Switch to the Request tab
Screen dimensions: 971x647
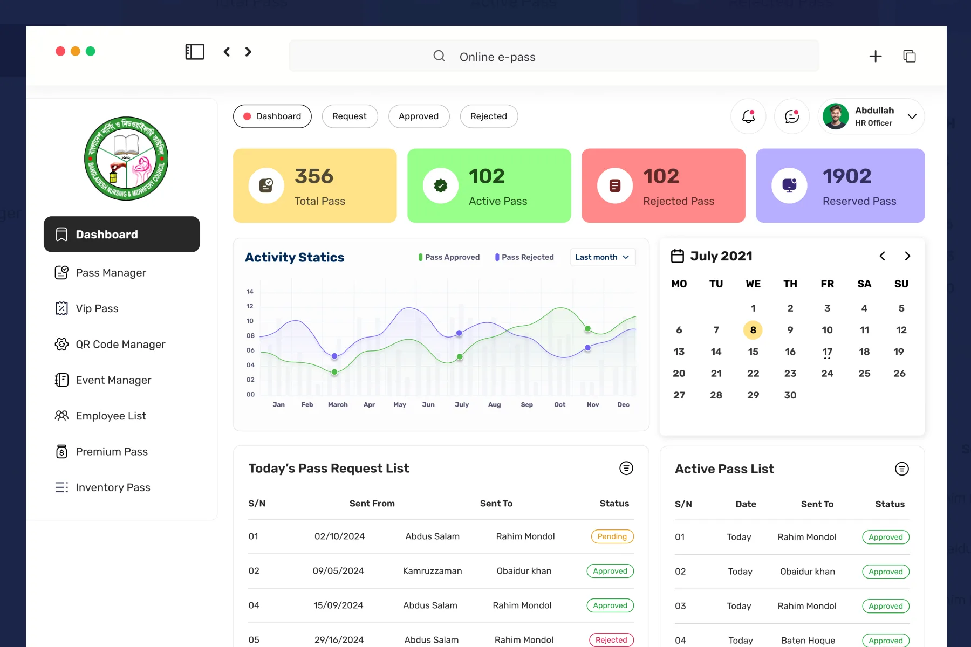pos(349,116)
